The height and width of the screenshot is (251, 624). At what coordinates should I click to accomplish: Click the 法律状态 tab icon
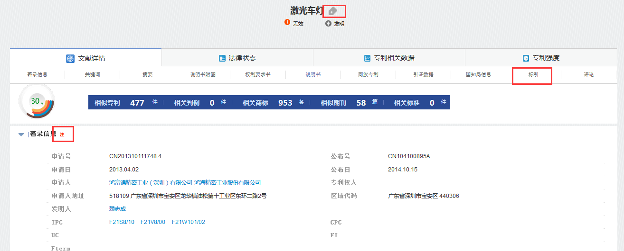pyautogui.click(x=222, y=58)
